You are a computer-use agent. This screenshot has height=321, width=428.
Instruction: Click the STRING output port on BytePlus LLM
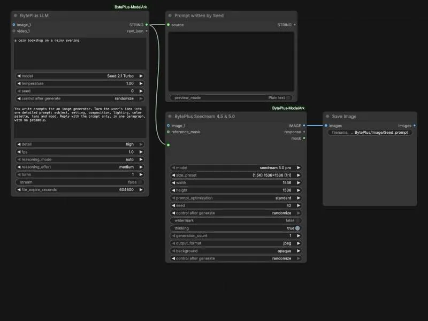click(147, 25)
